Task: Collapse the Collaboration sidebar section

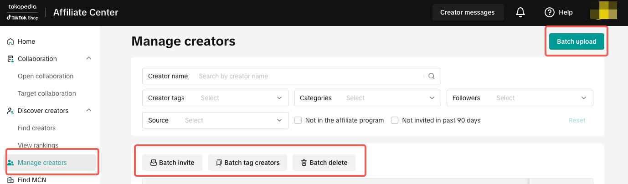Action: tap(89, 59)
